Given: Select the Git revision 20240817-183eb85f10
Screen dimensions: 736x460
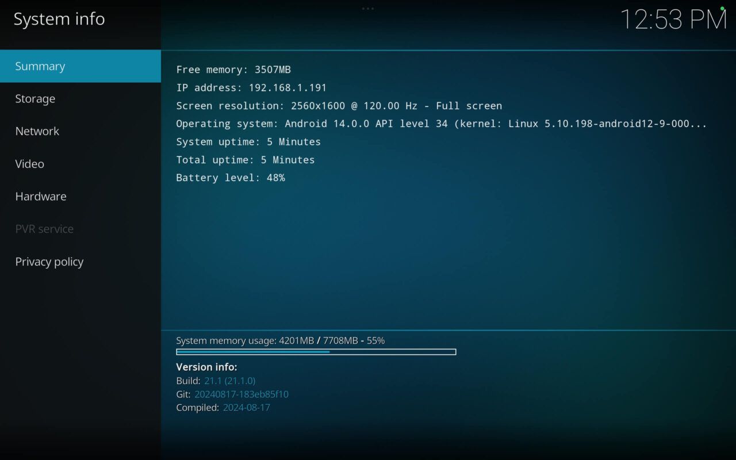Looking at the screenshot, I should tap(242, 394).
